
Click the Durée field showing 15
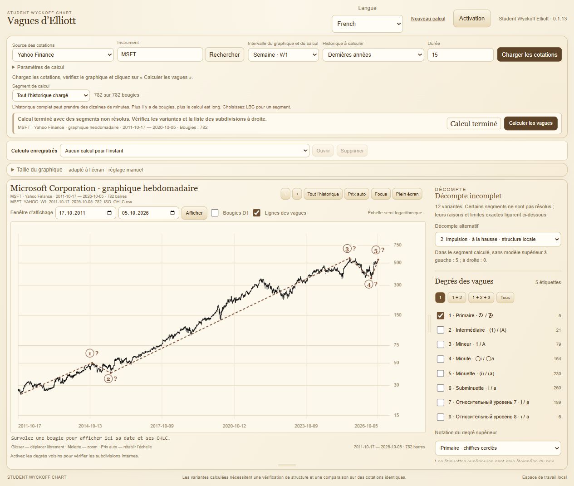(461, 55)
